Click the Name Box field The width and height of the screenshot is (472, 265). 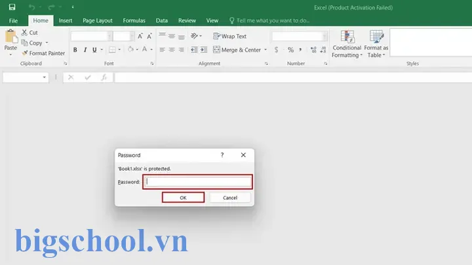tap(26, 77)
